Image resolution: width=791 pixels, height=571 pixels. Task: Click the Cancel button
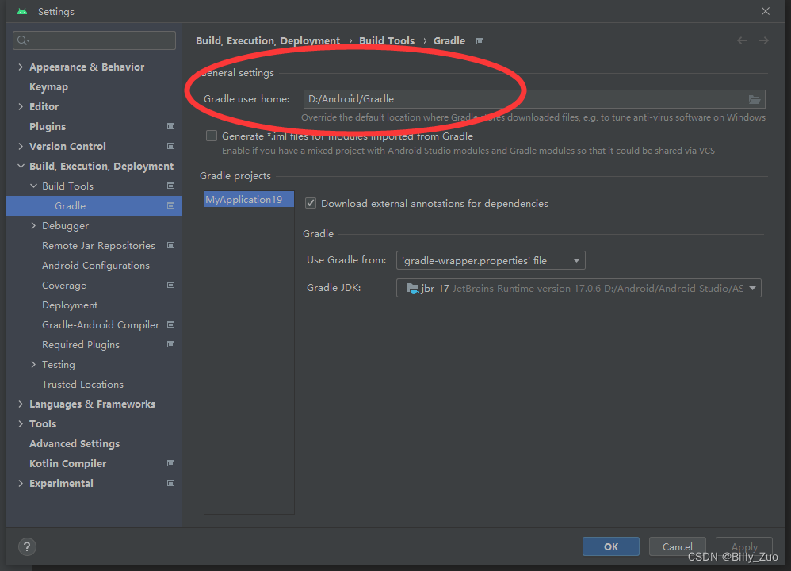tap(677, 546)
